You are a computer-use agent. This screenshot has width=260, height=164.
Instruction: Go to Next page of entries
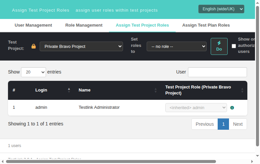pos(238,124)
